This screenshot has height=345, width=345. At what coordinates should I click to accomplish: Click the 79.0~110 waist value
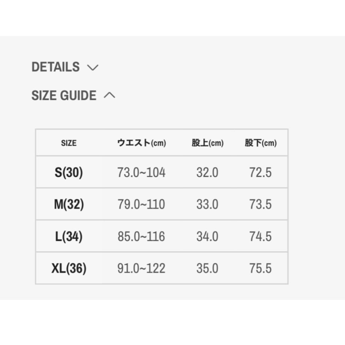coord(141,204)
